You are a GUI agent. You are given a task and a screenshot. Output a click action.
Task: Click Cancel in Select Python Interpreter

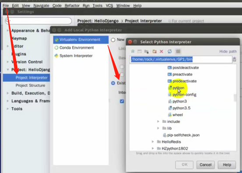tap(205, 165)
